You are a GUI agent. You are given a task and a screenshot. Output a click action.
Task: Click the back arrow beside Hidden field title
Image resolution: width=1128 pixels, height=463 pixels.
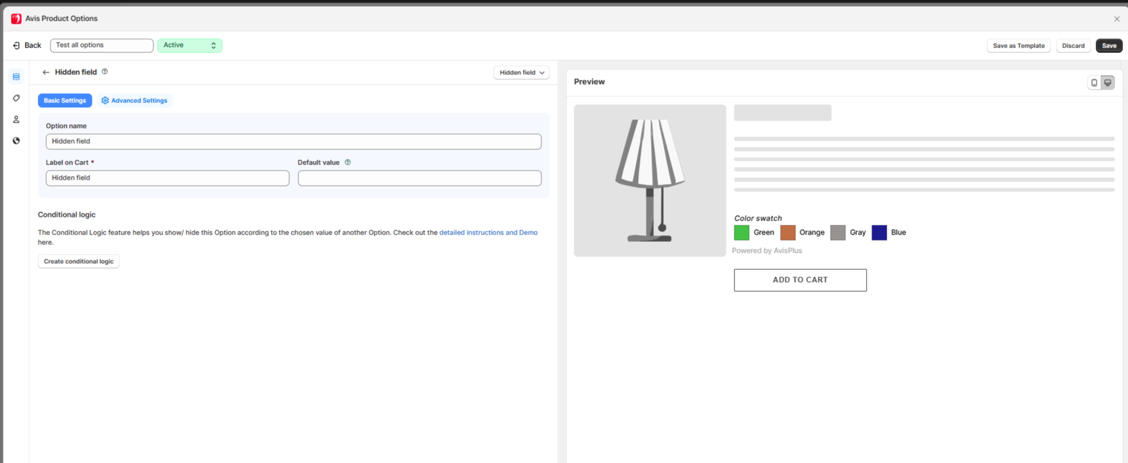click(x=46, y=72)
